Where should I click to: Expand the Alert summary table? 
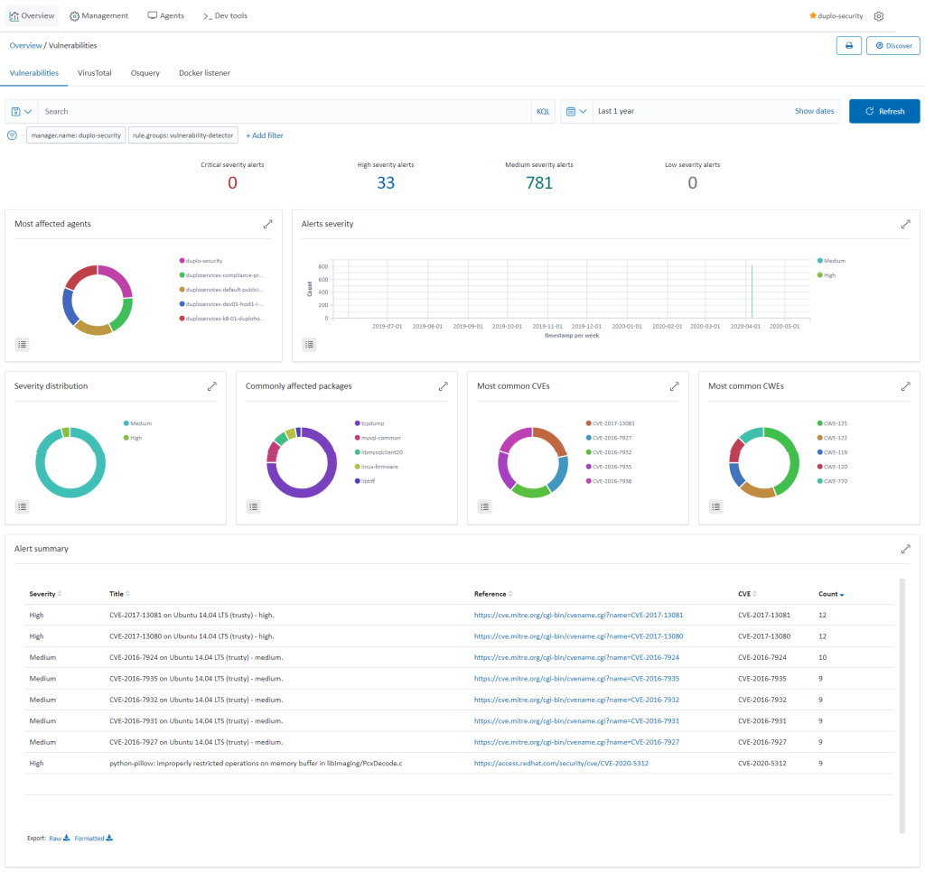905,549
